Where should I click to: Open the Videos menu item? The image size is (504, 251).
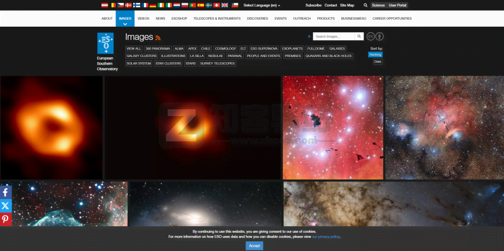(144, 19)
